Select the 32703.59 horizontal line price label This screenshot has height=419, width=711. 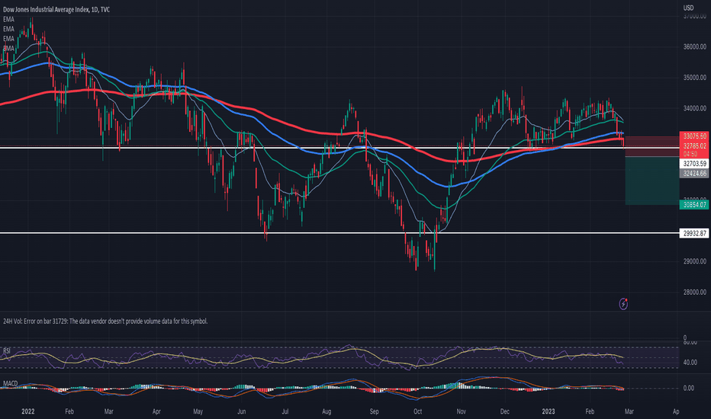(694, 164)
